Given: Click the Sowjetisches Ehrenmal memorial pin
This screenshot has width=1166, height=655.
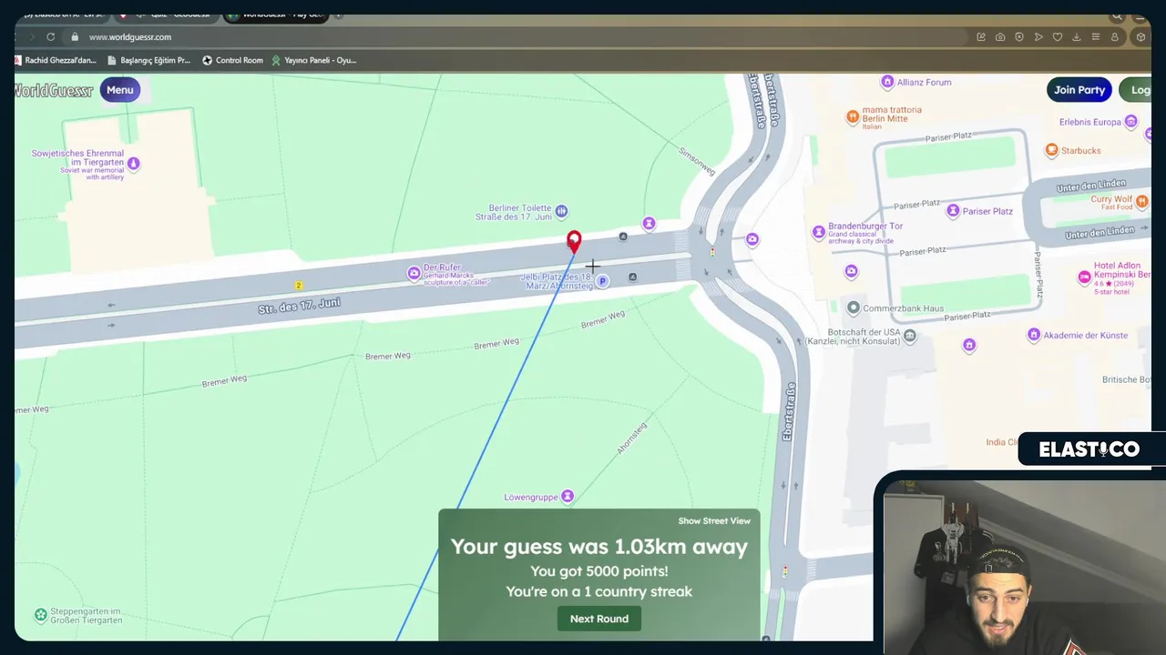Looking at the screenshot, I should pyautogui.click(x=134, y=164).
